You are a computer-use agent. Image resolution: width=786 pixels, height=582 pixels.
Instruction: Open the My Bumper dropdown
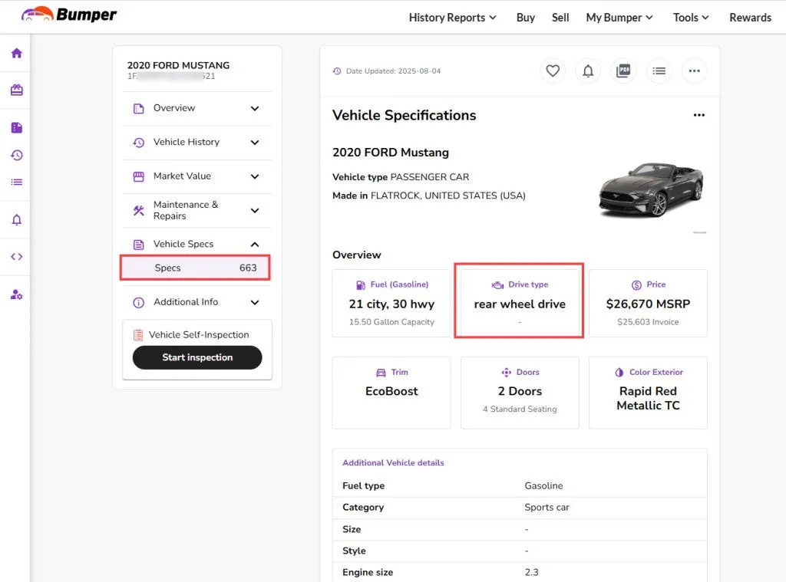pos(619,18)
